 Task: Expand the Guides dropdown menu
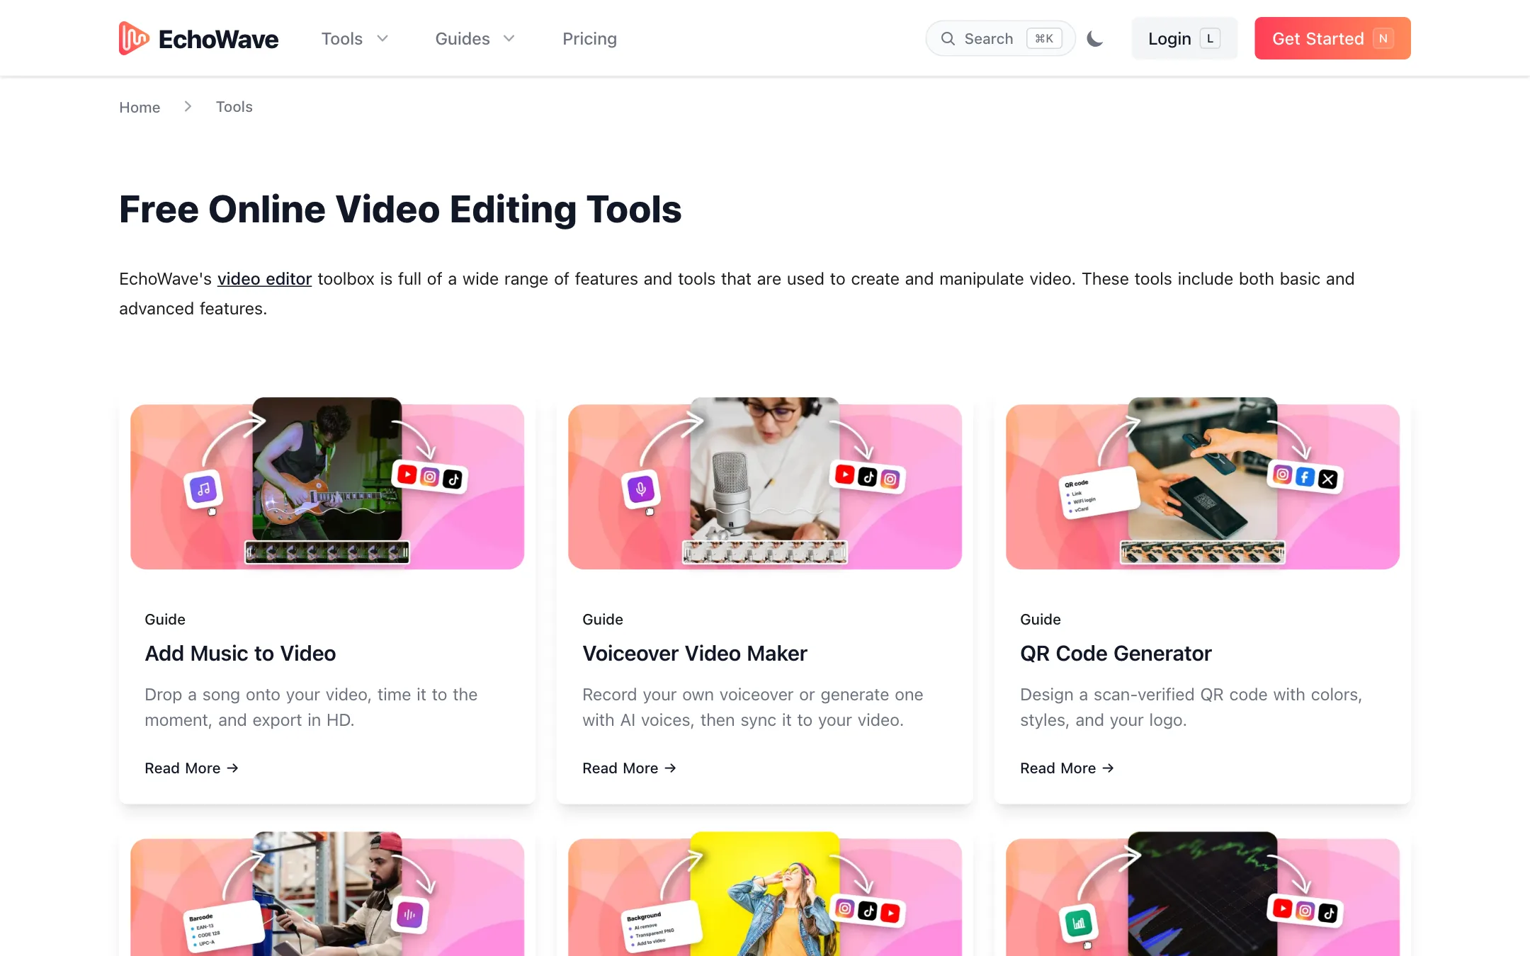coord(475,38)
